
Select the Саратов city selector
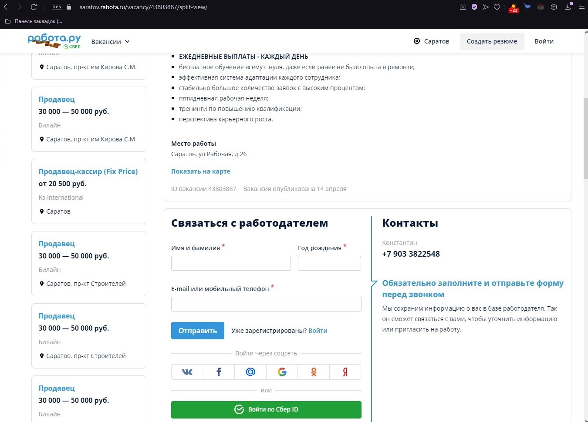(431, 41)
